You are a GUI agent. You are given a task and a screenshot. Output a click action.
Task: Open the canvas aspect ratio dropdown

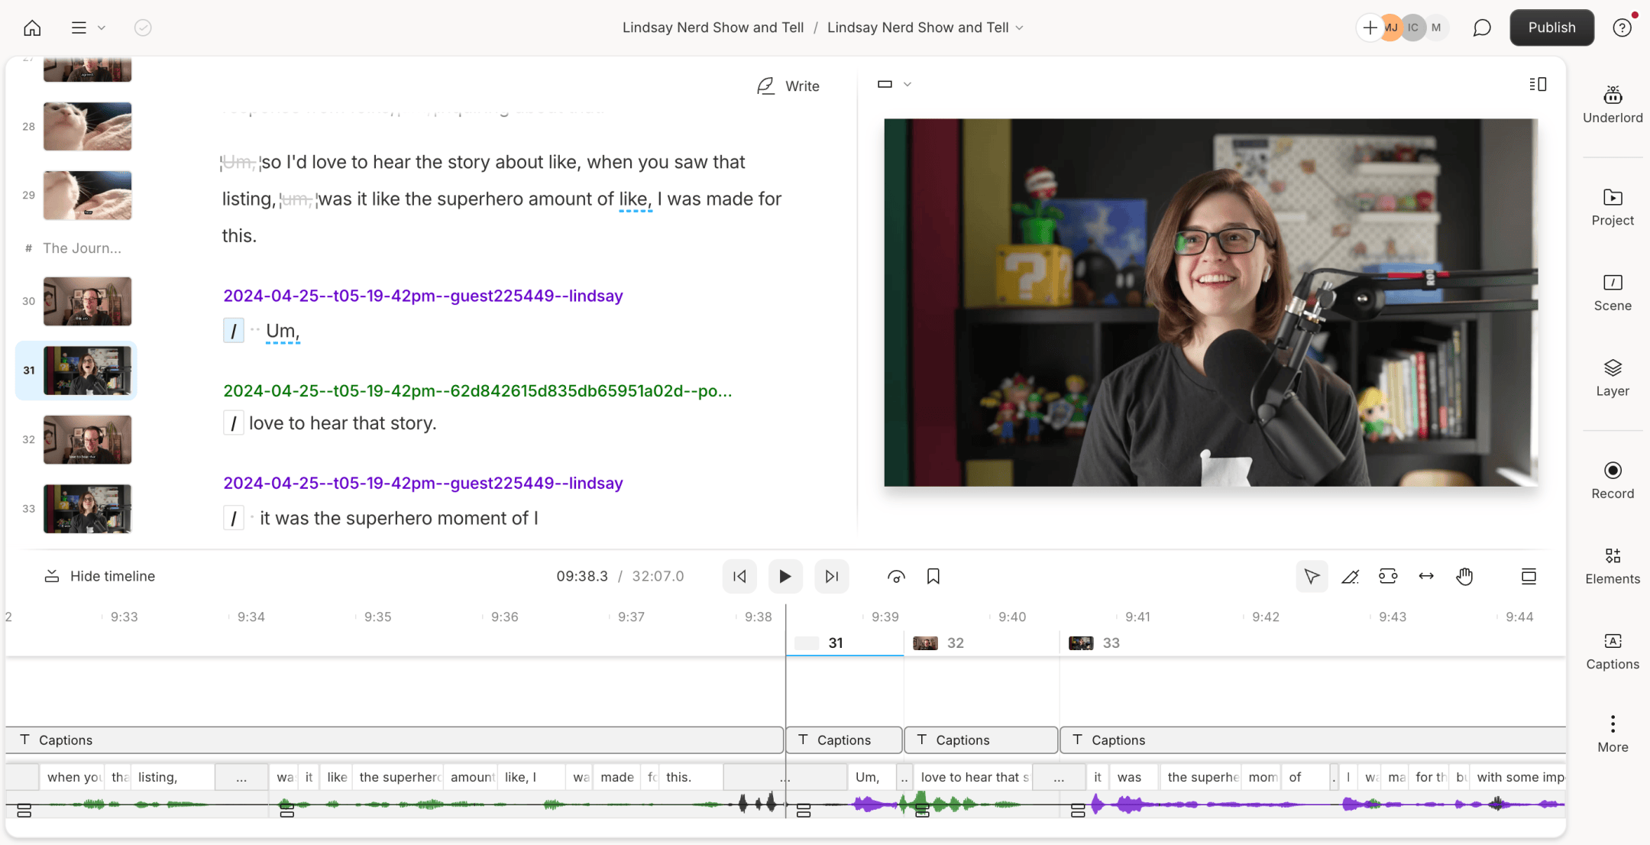pyautogui.click(x=894, y=84)
